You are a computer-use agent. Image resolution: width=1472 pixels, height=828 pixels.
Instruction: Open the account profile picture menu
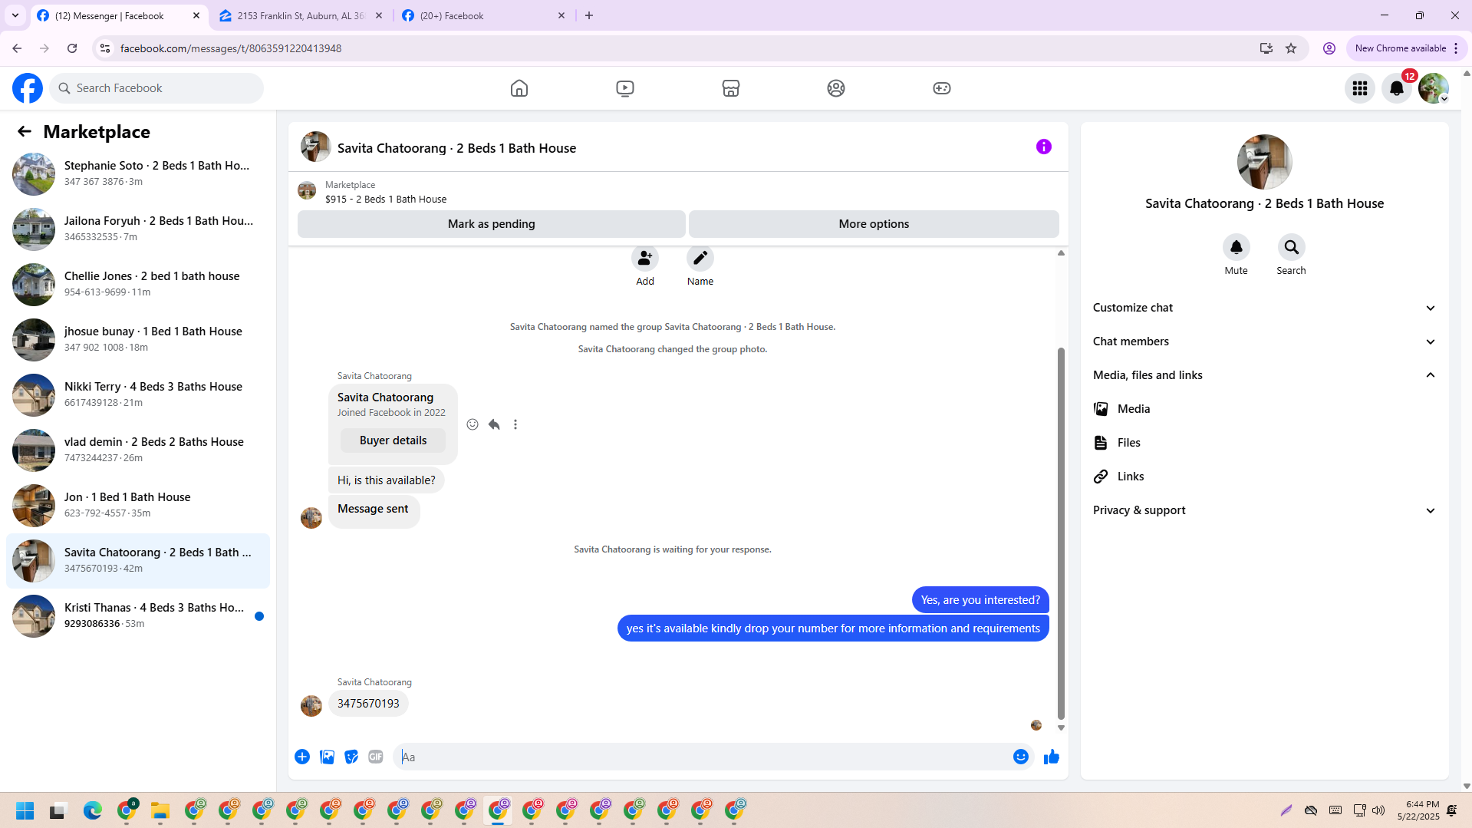[x=1434, y=88]
